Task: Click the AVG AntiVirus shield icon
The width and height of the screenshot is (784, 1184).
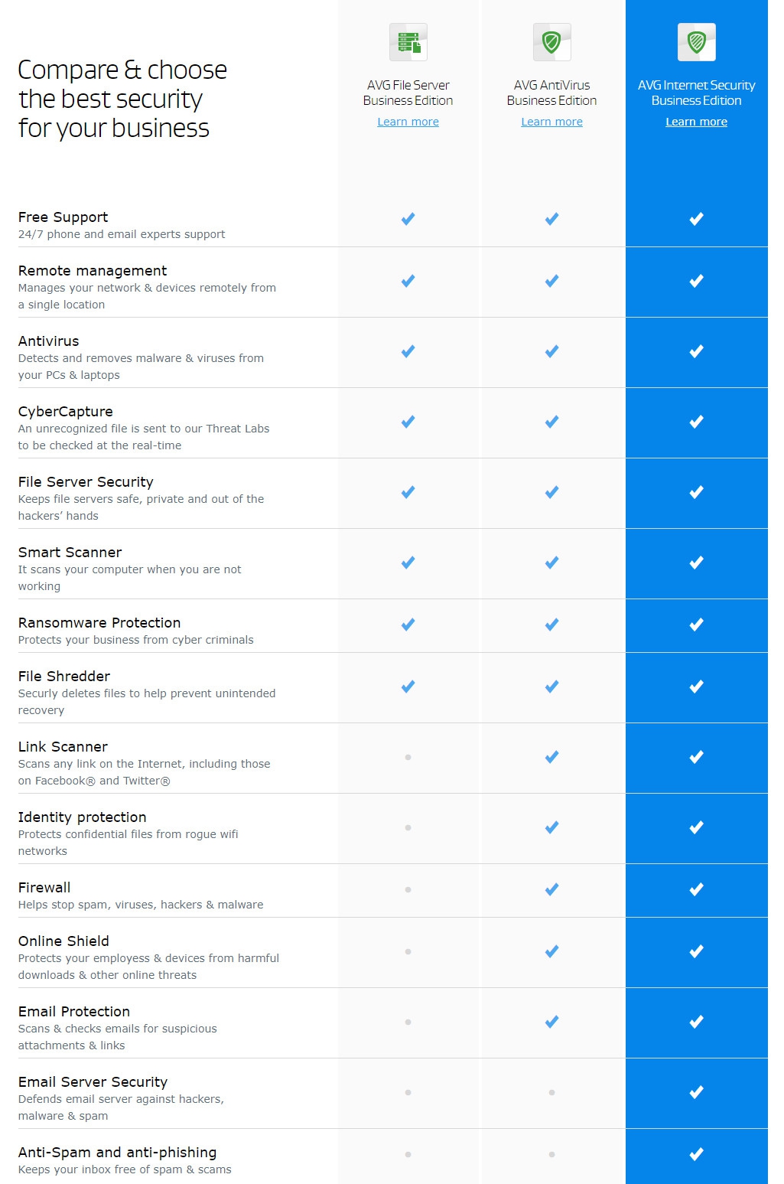Action: click(551, 42)
